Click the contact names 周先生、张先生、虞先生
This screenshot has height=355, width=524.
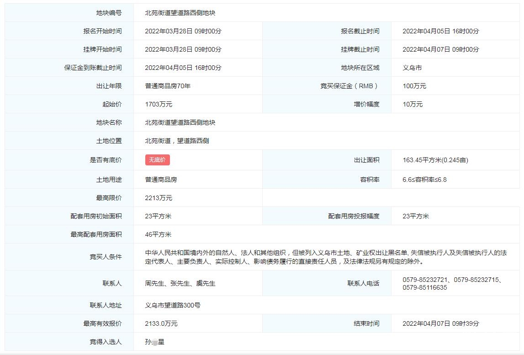coord(180,283)
